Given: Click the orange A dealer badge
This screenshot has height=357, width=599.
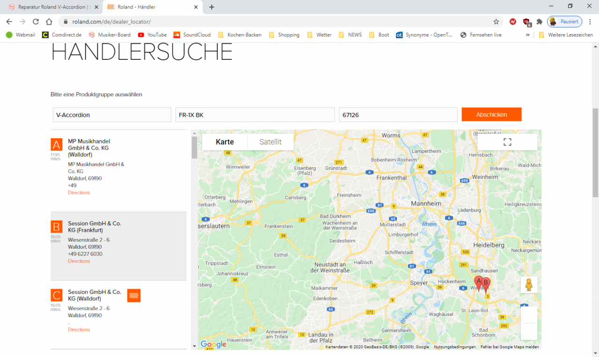Looking at the screenshot, I should point(56,144).
